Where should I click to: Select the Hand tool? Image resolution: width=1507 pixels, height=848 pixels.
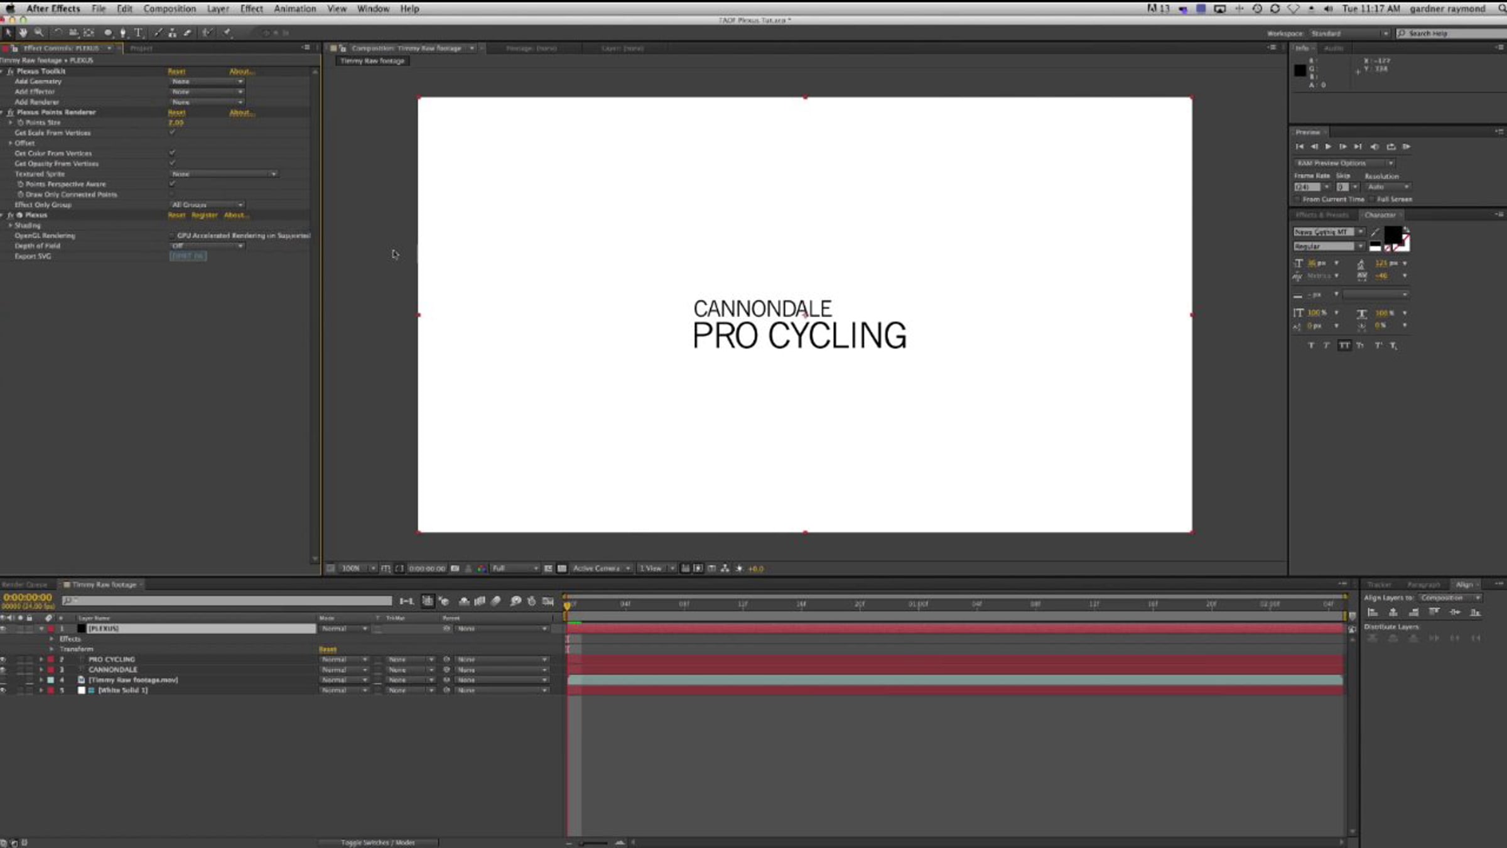click(x=23, y=33)
